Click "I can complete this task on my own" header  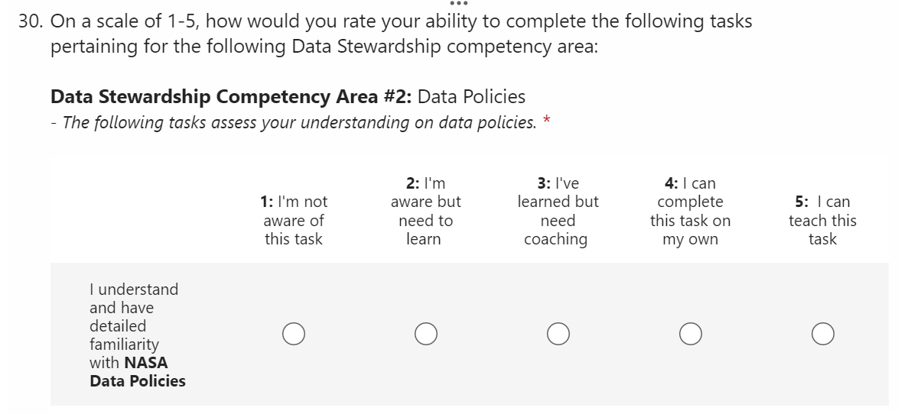690,211
